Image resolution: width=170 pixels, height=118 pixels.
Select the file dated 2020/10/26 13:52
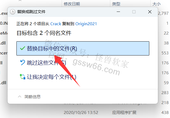[x=81, y=113]
